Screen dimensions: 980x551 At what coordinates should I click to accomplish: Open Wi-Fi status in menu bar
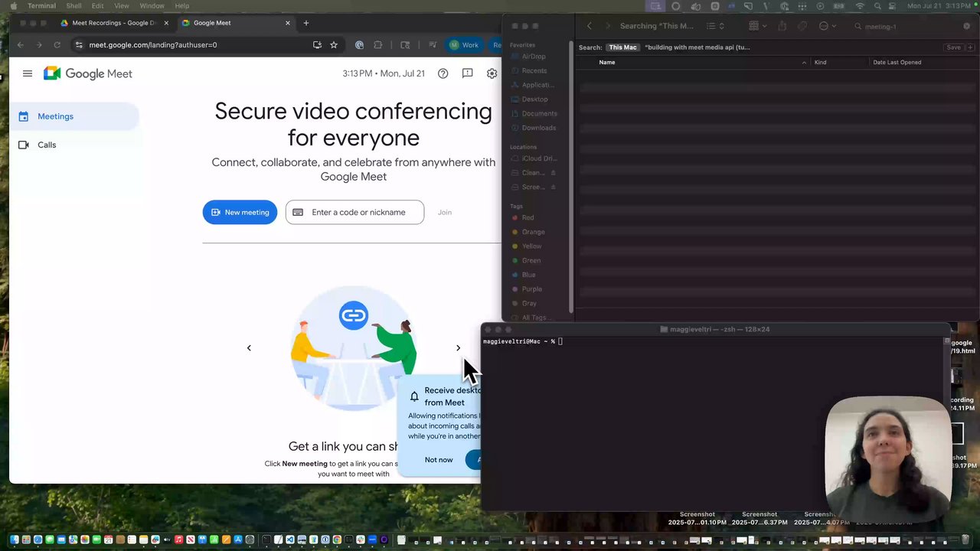(x=860, y=6)
